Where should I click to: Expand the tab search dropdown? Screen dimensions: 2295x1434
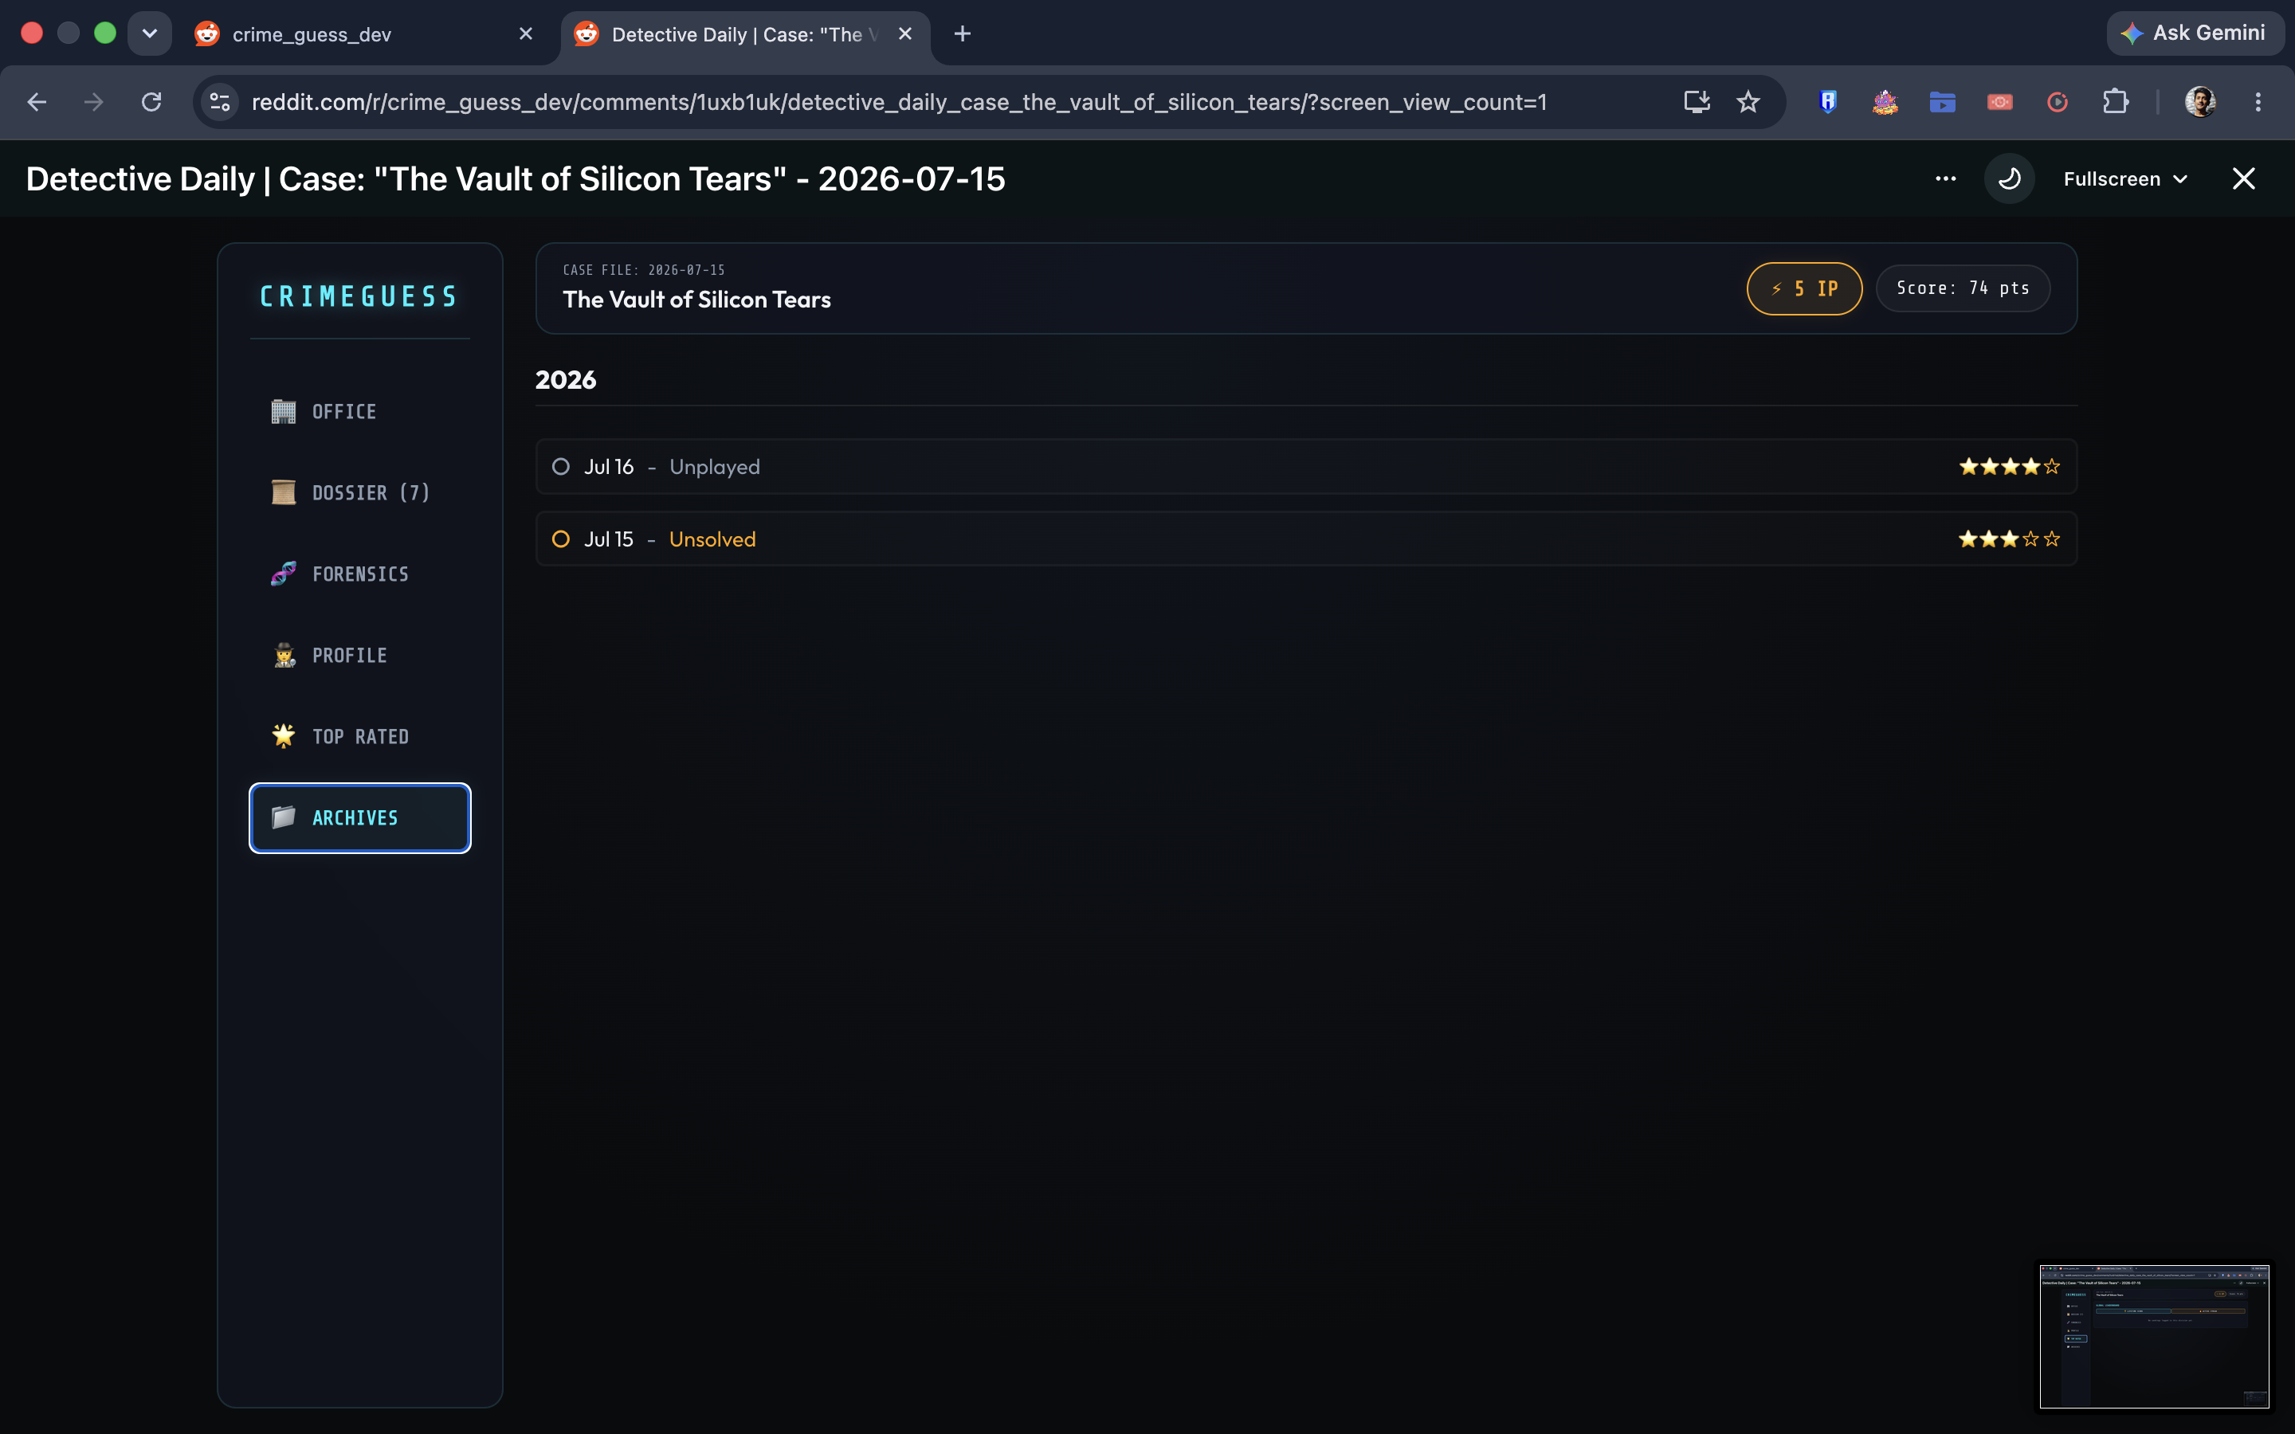pos(150,34)
